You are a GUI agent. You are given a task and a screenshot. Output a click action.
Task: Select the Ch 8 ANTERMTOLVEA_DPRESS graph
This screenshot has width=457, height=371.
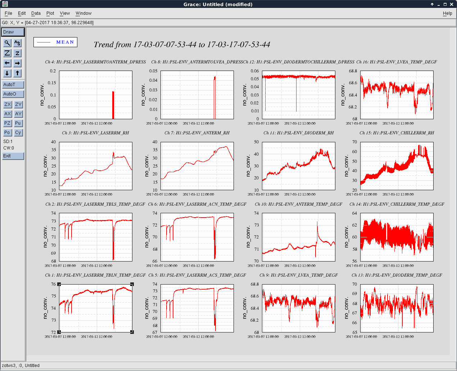point(197,95)
